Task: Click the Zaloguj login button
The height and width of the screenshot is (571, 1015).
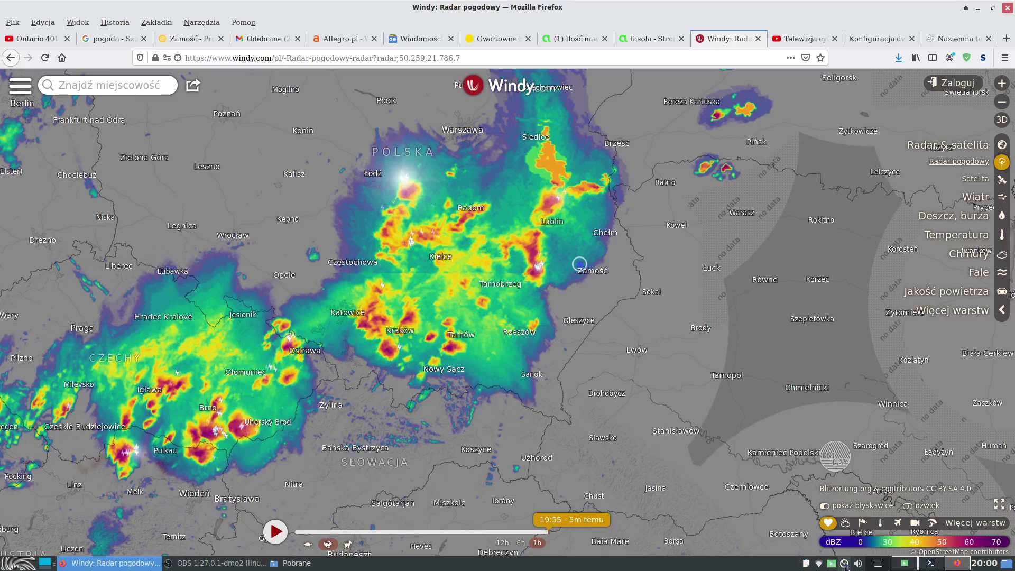Action: coord(953,83)
